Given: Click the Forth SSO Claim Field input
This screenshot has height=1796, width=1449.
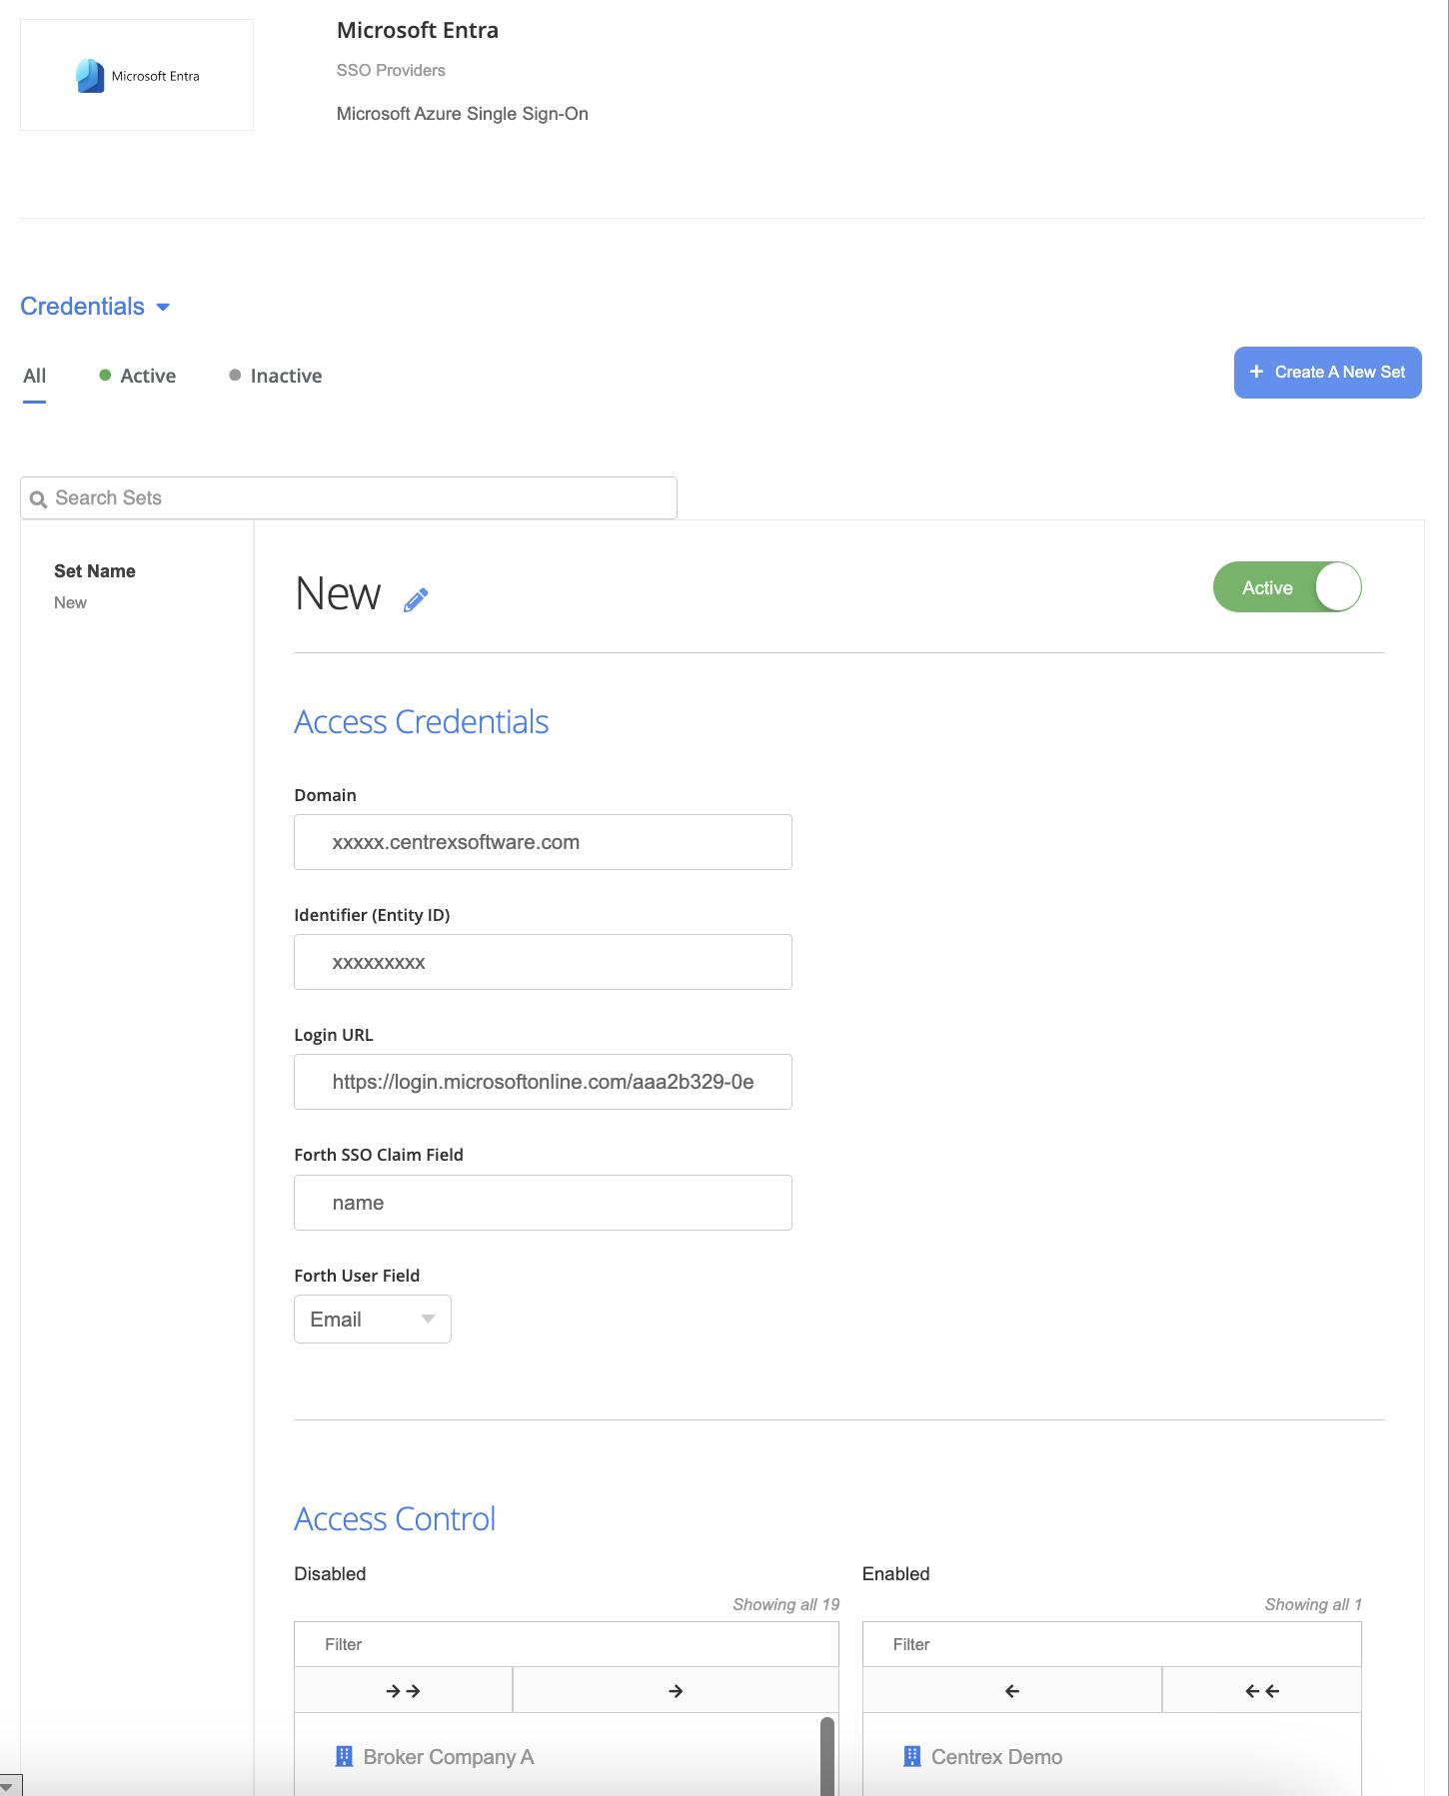Looking at the screenshot, I should coord(543,1203).
